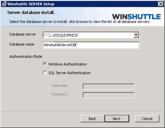The height and width of the screenshot is (128, 165).
Task: Click the greyed-out Password label
Action: coord(59,94)
